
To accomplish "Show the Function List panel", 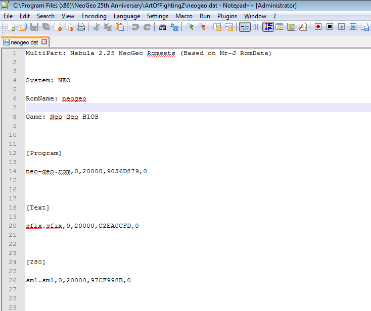I will coord(303,27).
